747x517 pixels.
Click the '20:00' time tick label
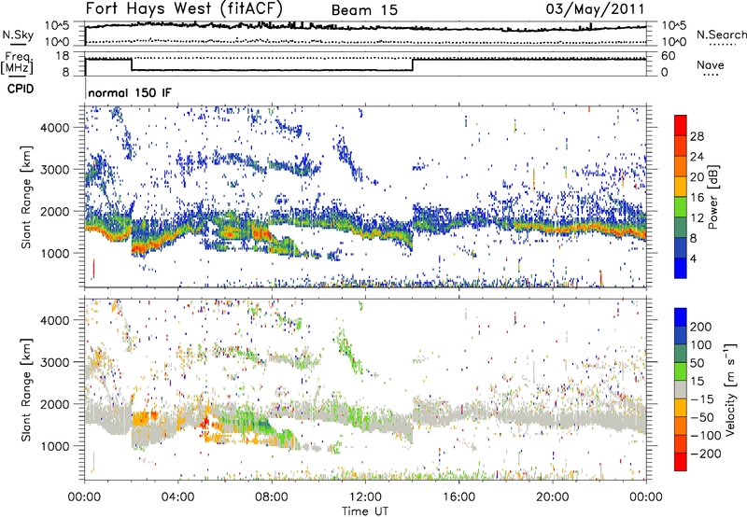coord(552,497)
